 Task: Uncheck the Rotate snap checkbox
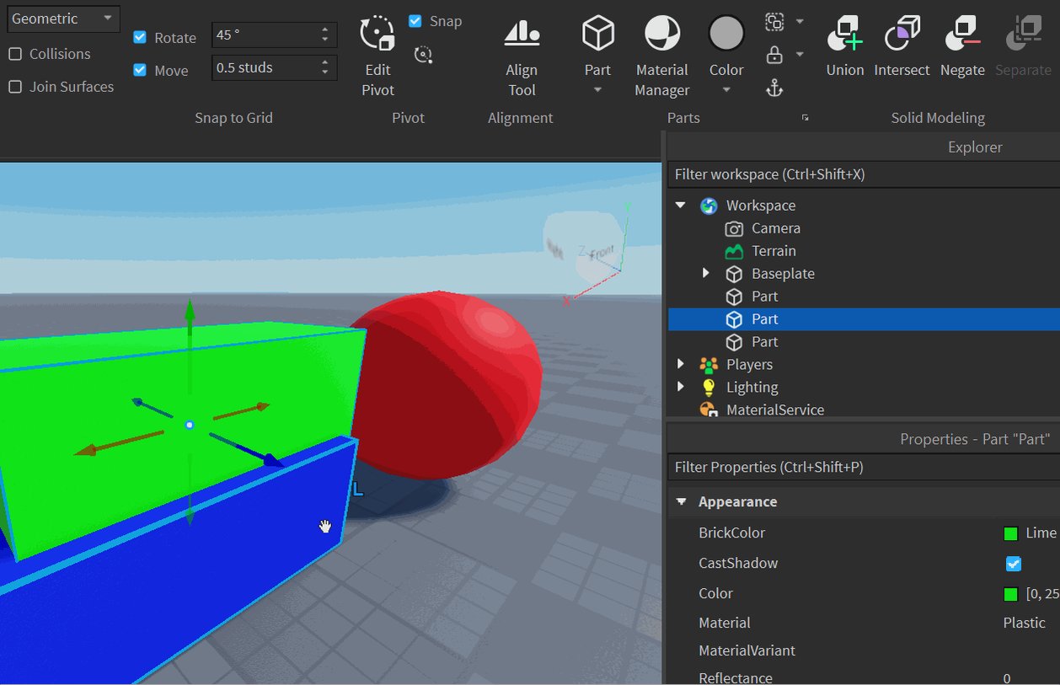click(138, 37)
